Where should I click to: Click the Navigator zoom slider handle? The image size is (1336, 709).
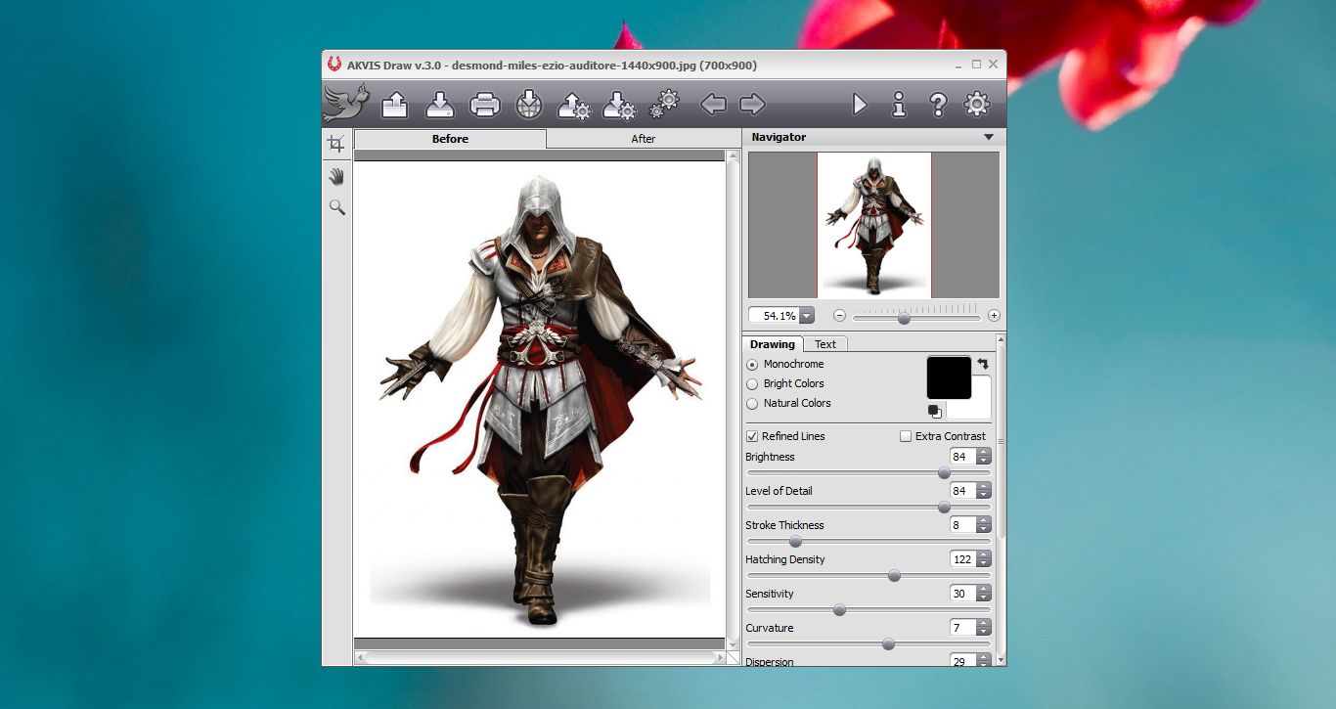pyautogui.click(x=904, y=317)
